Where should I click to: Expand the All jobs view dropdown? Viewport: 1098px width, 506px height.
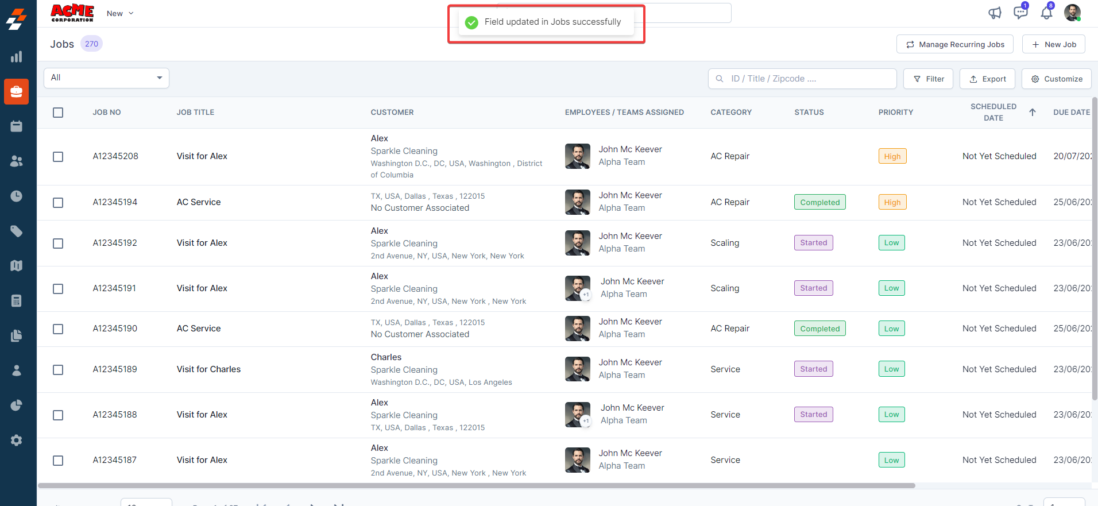[x=106, y=78]
